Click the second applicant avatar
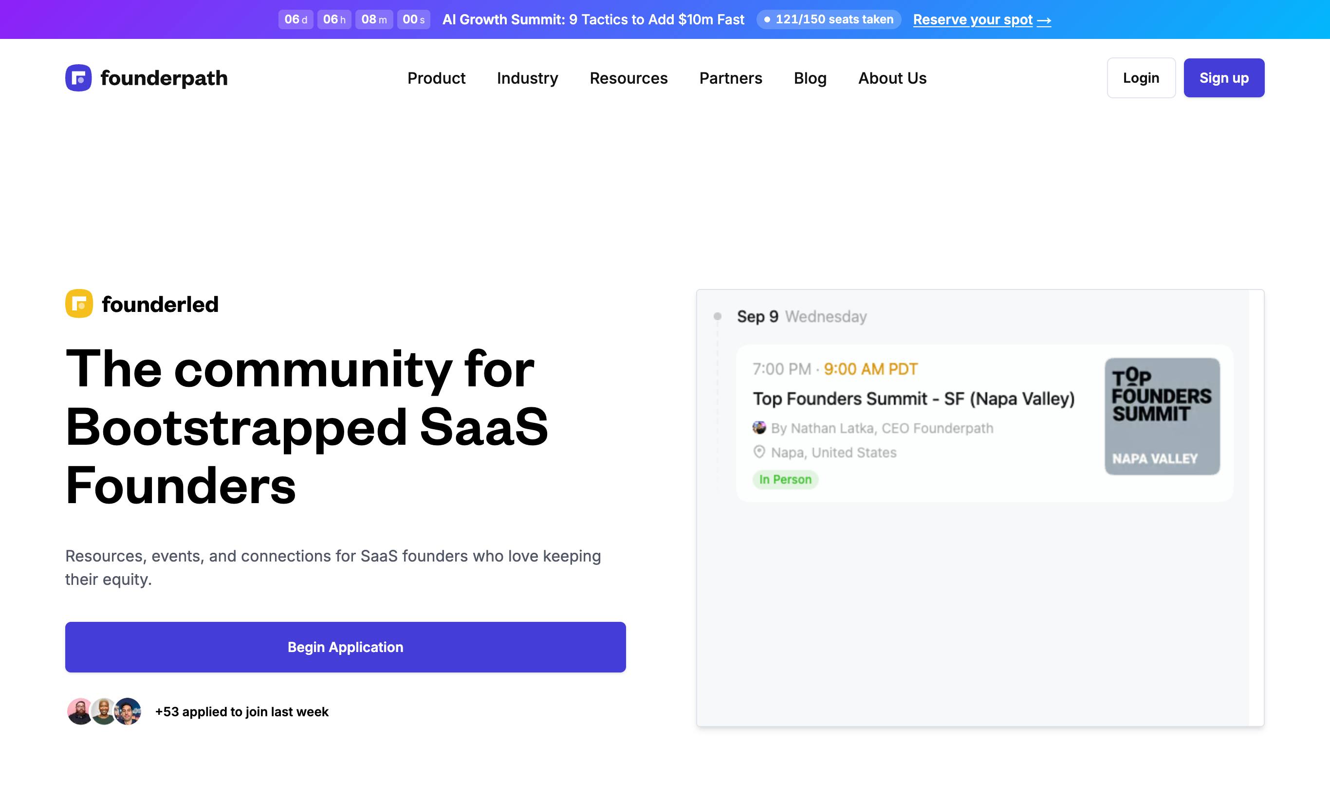The width and height of the screenshot is (1330, 798). tap(104, 711)
